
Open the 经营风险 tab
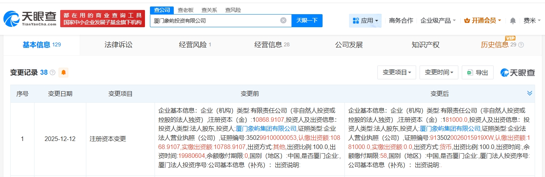coord(195,45)
